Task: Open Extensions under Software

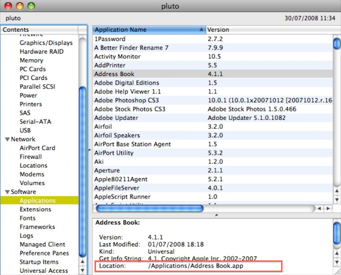Action: 35,209
